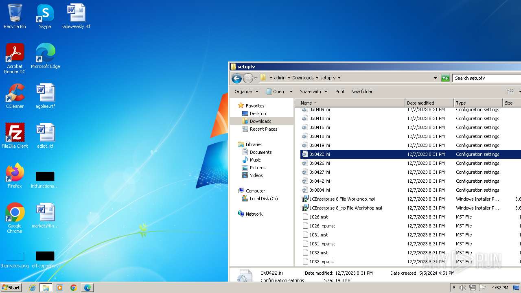Click the Search setupfv field

pos(487,78)
